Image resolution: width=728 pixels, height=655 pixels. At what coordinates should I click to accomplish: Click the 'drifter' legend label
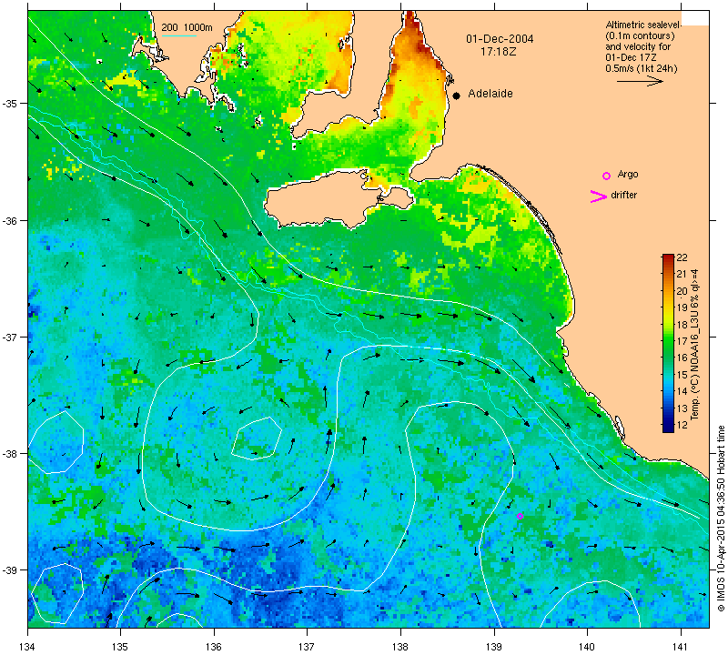[x=624, y=195]
